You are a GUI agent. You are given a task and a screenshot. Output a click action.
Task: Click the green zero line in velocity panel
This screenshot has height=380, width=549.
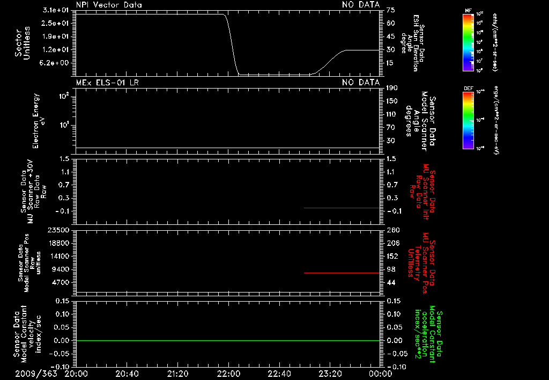[228, 340]
